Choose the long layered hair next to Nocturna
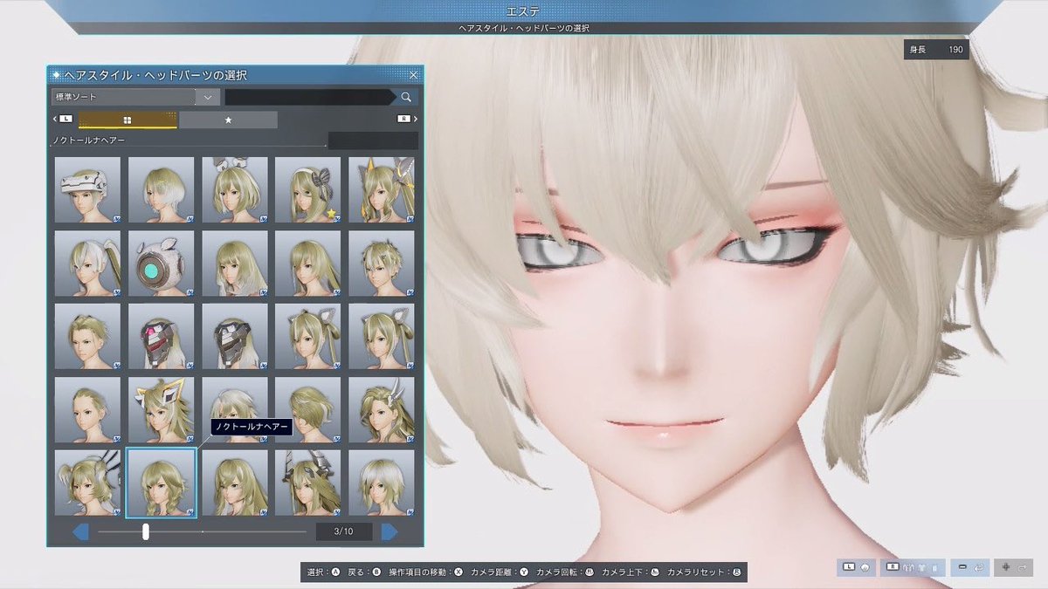The width and height of the screenshot is (1048, 589). pyautogui.click(x=235, y=483)
